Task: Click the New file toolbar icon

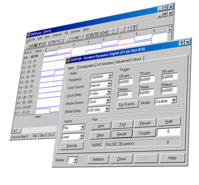Action: click(27, 46)
